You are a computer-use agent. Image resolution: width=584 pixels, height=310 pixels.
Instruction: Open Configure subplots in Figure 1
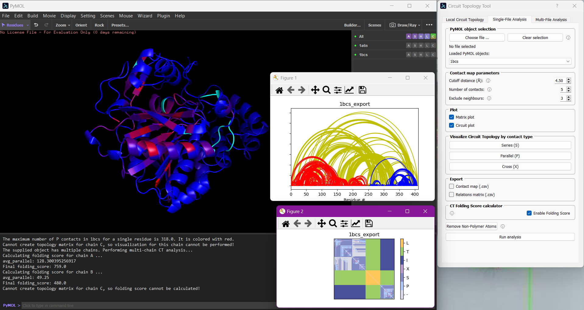click(338, 90)
